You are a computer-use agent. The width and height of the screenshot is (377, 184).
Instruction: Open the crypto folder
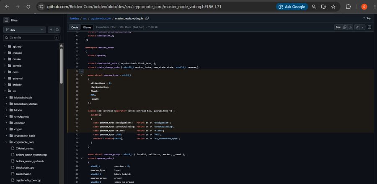tap(18, 129)
